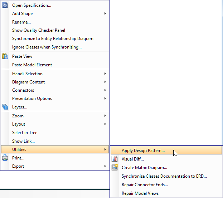Open the Zoom menu entry
Screen dimensions: 223x198
55,116
